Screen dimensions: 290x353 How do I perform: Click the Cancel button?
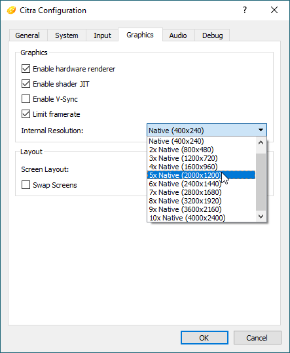click(x=257, y=338)
